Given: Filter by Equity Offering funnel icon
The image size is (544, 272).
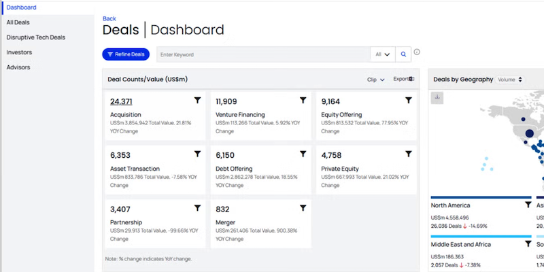Looking at the screenshot, I should [x=409, y=100].
